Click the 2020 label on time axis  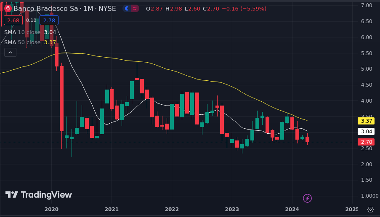tap(52, 209)
